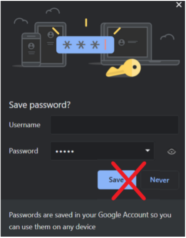Screen dimensions: 186x238
Task: Click the laptop screen user avatar icon
Action: [122, 42]
